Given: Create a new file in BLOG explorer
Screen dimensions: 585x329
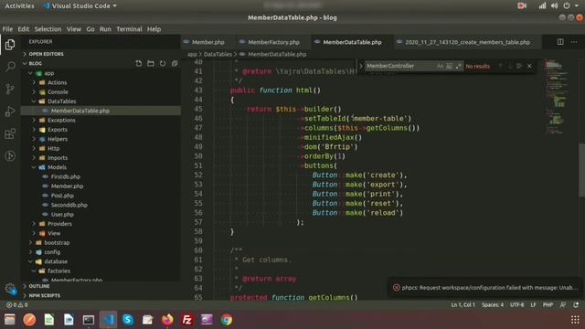Looking at the screenshot, I should pos(139,63).
